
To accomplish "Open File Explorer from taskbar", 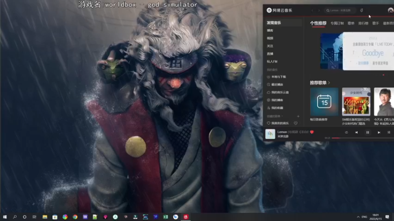I will click(45, 217).
